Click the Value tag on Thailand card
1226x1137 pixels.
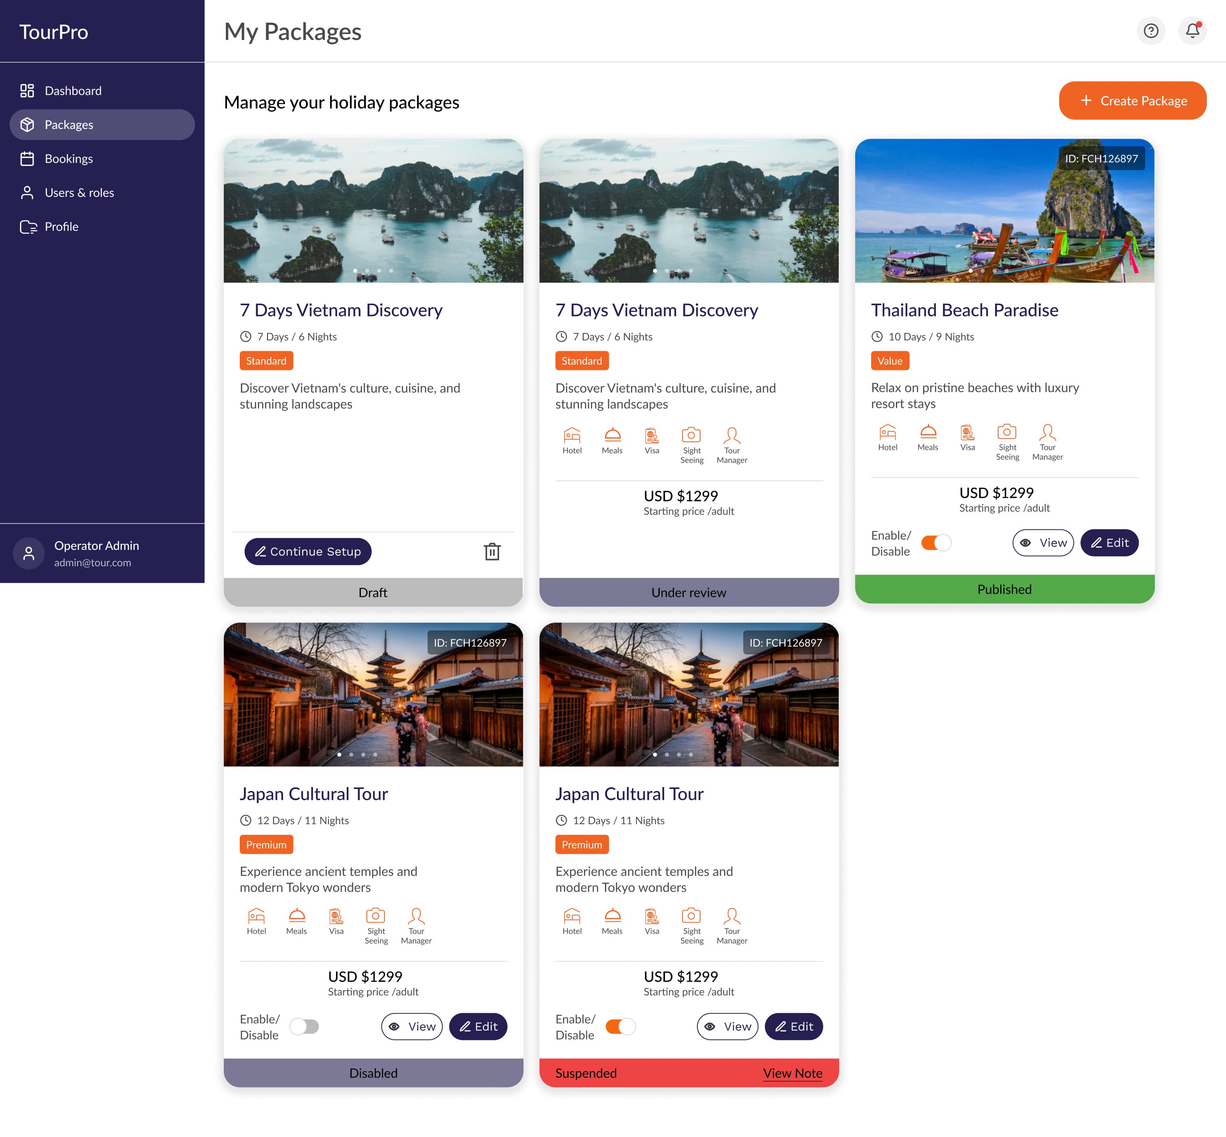tap(890, 361)
